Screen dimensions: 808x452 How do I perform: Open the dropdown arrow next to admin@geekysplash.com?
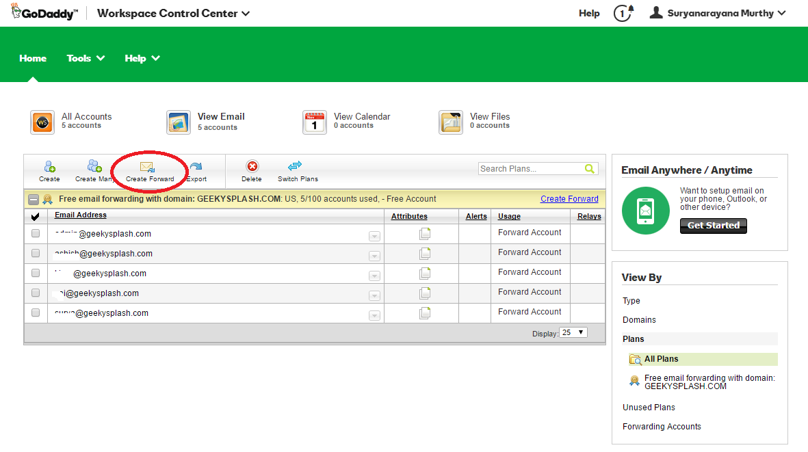[374, 236]
